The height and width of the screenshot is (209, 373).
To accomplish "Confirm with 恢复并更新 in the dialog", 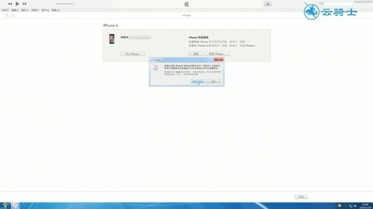I will pos(198,82).
